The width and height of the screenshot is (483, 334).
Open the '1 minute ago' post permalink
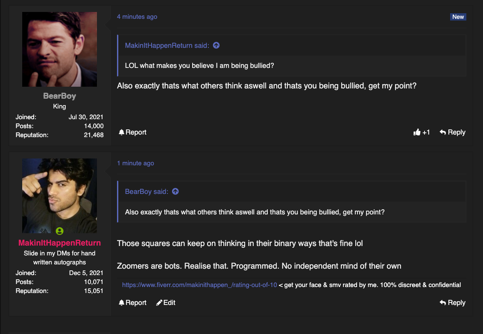[x=135, y=163]
